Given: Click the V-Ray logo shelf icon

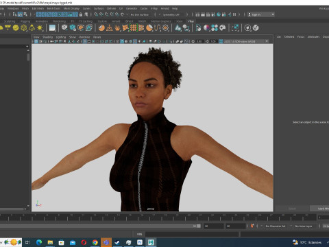Looking at the screenshot, I should tap(256, 28).
